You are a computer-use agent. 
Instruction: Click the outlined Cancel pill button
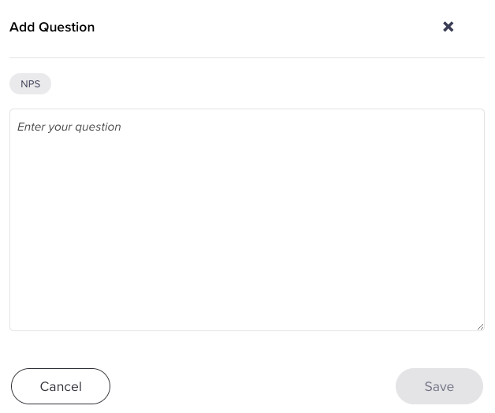[61, 386]
